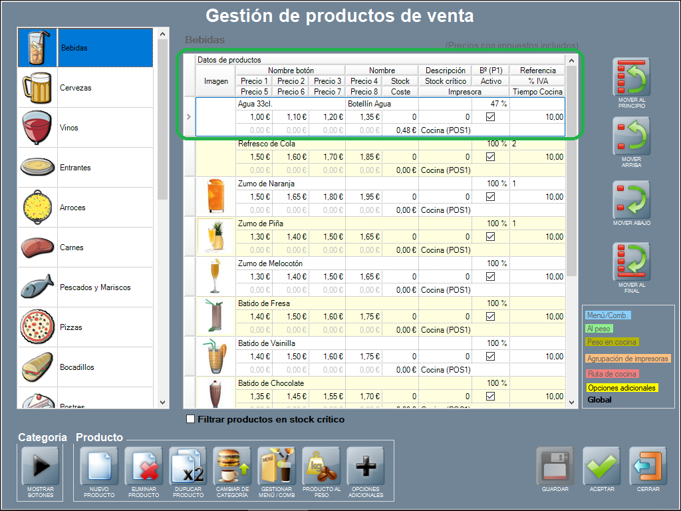Screen dimensions: 681x511
Task: Pick the yellow Opciones adicionales legend swatch
Action: click(x=621, y=388)
